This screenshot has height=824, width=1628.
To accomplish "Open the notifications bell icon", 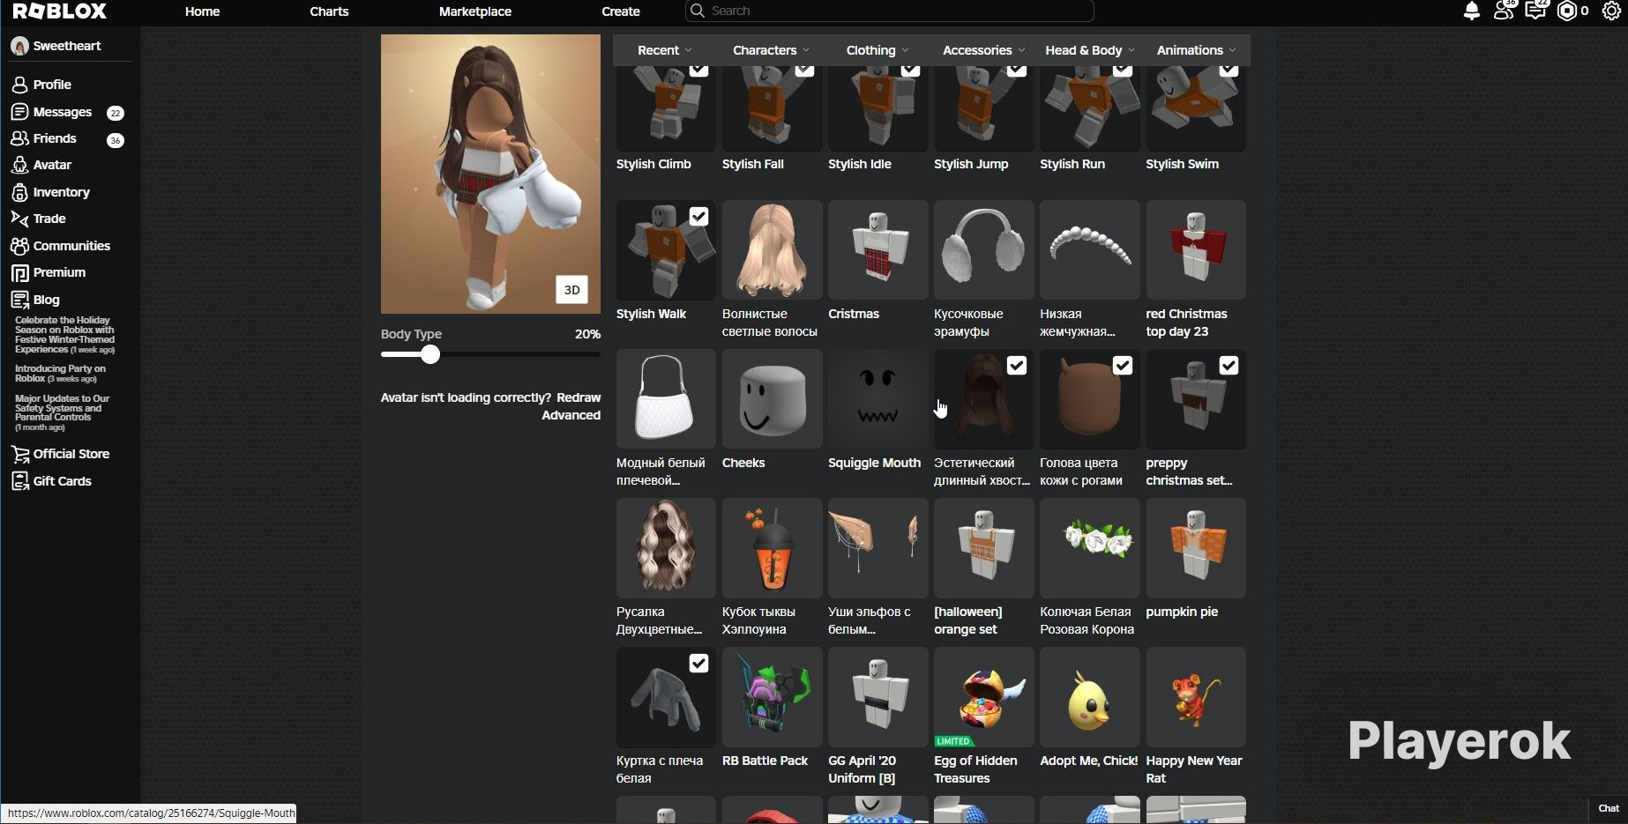I will coord(1471,11).
